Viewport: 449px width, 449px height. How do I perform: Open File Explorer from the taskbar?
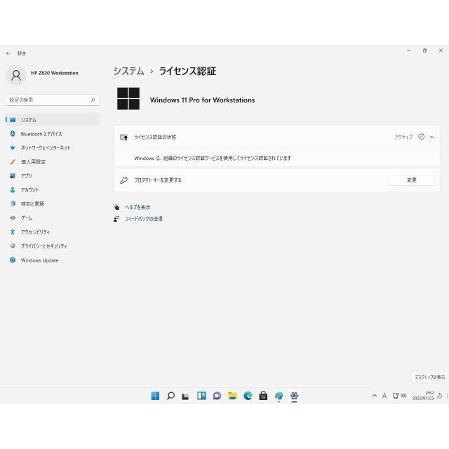[232, 396]
